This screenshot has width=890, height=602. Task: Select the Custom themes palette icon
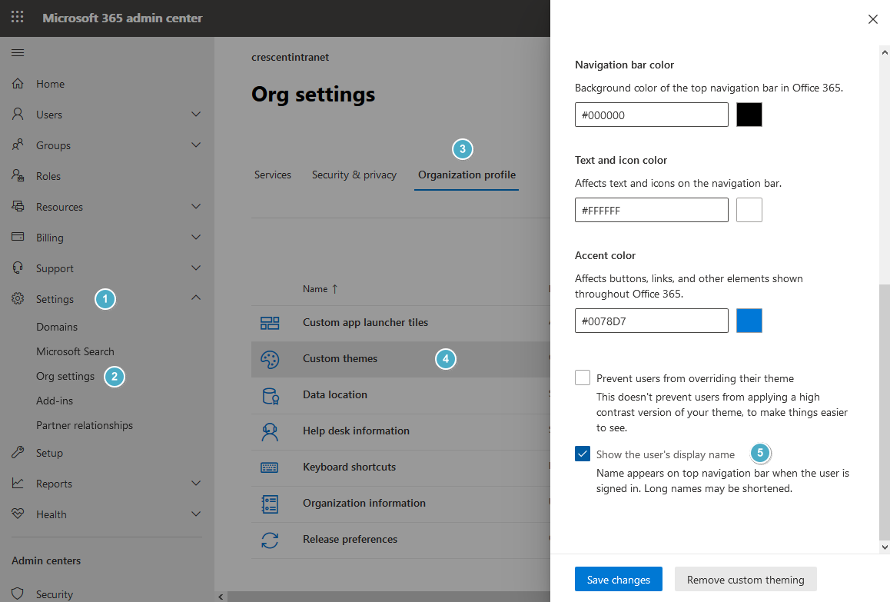tap(270, 359)
